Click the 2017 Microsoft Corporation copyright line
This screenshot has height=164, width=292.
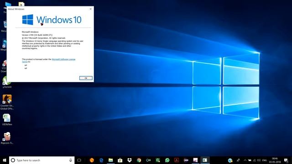(x=44, y=38)
